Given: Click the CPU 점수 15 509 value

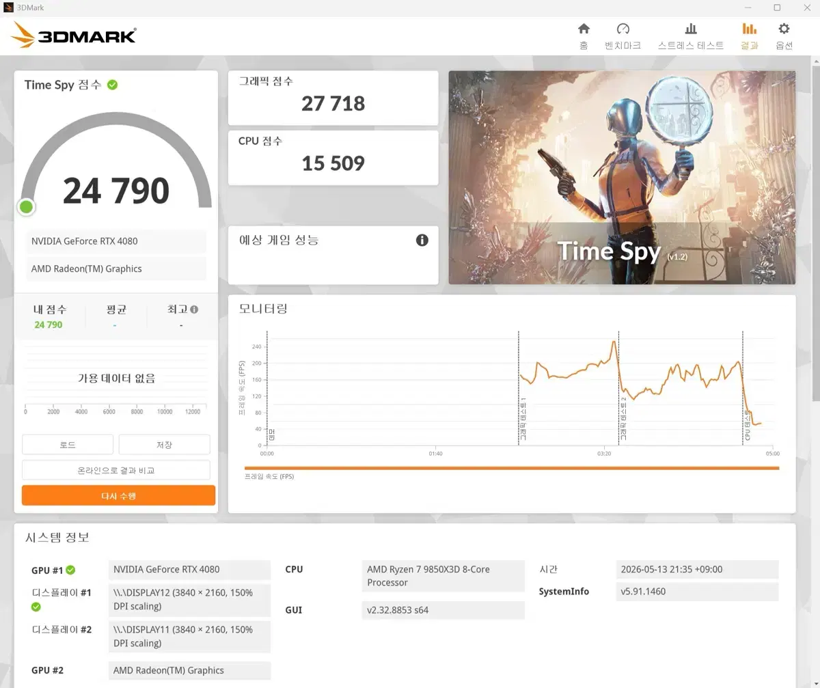Looking at the screenshot, I should [333, 163].
